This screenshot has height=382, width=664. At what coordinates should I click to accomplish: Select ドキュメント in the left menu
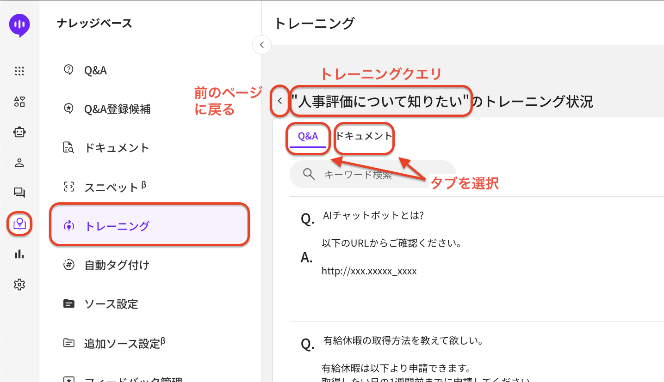pyautogui.click(x=117, y=148)
